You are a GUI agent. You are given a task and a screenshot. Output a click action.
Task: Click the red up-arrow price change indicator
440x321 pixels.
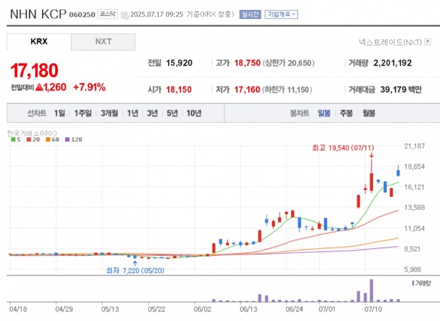coord(39,86)
